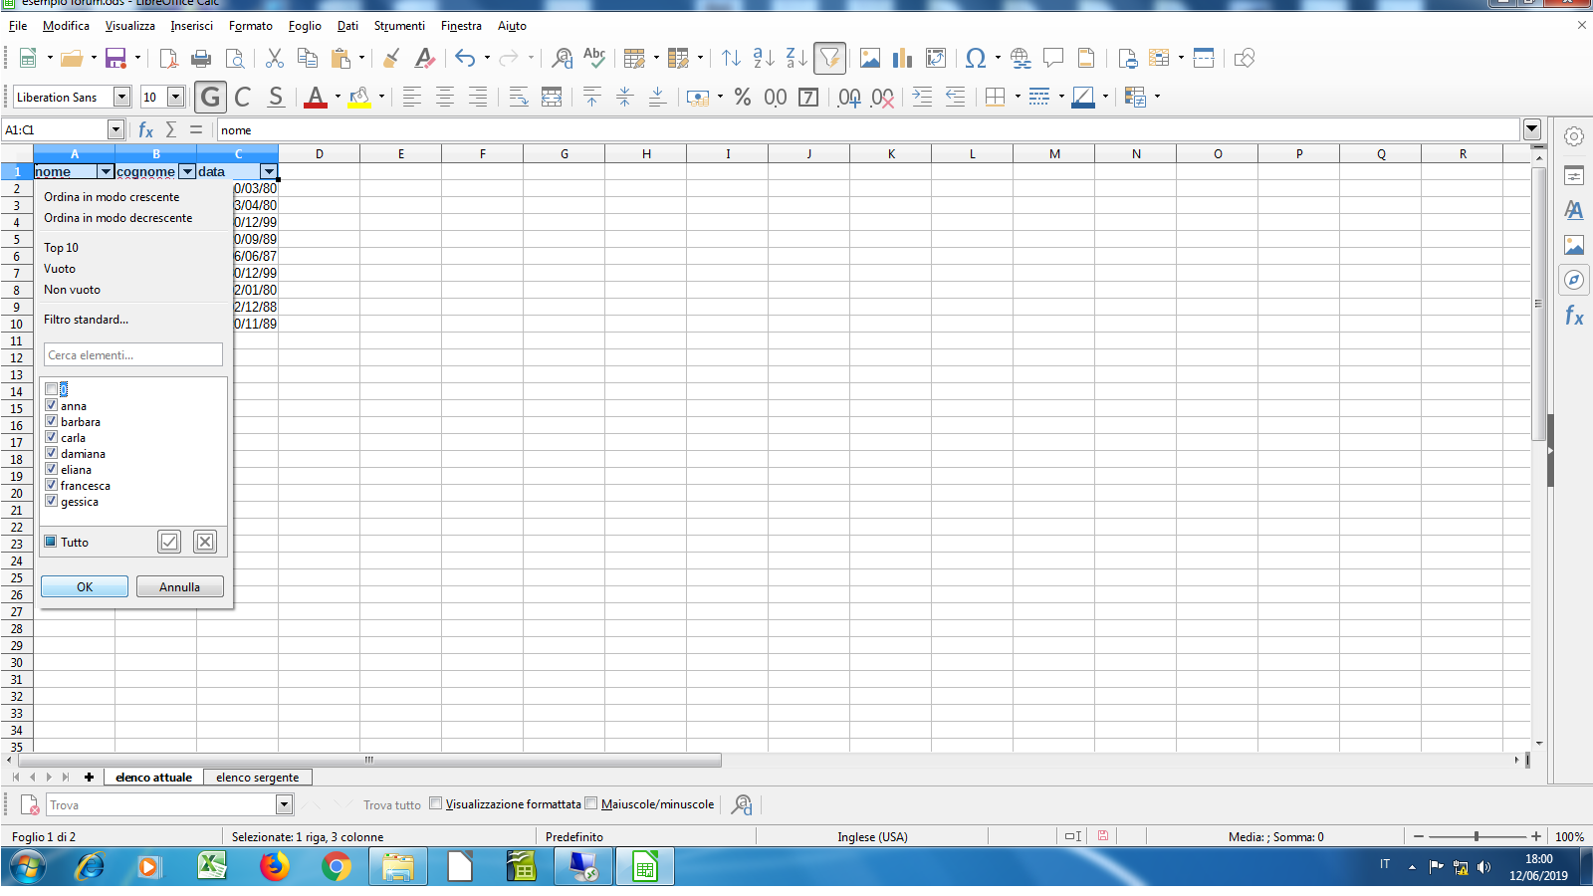The image size is (1593, 896).
Task: Open the sidebar Navigator compass icon
Action: click(x=1573, y=280)
